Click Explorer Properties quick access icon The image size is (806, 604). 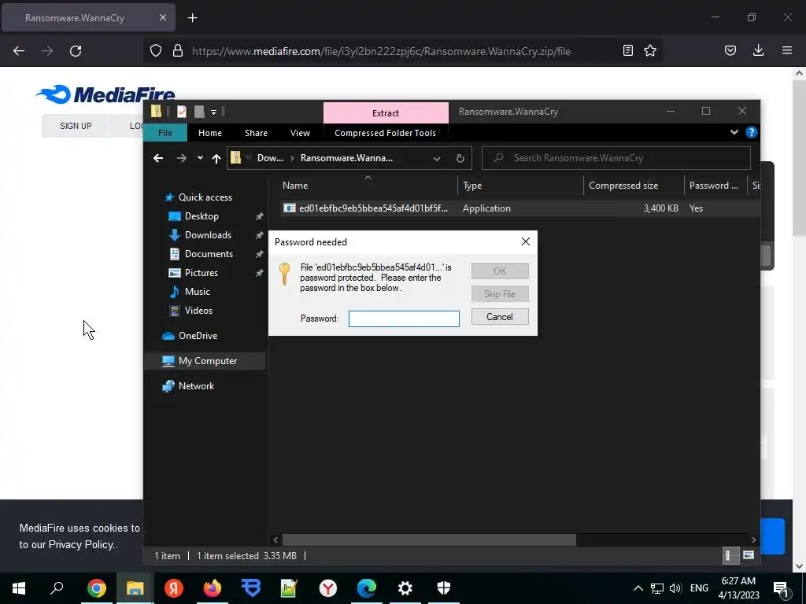182,112
